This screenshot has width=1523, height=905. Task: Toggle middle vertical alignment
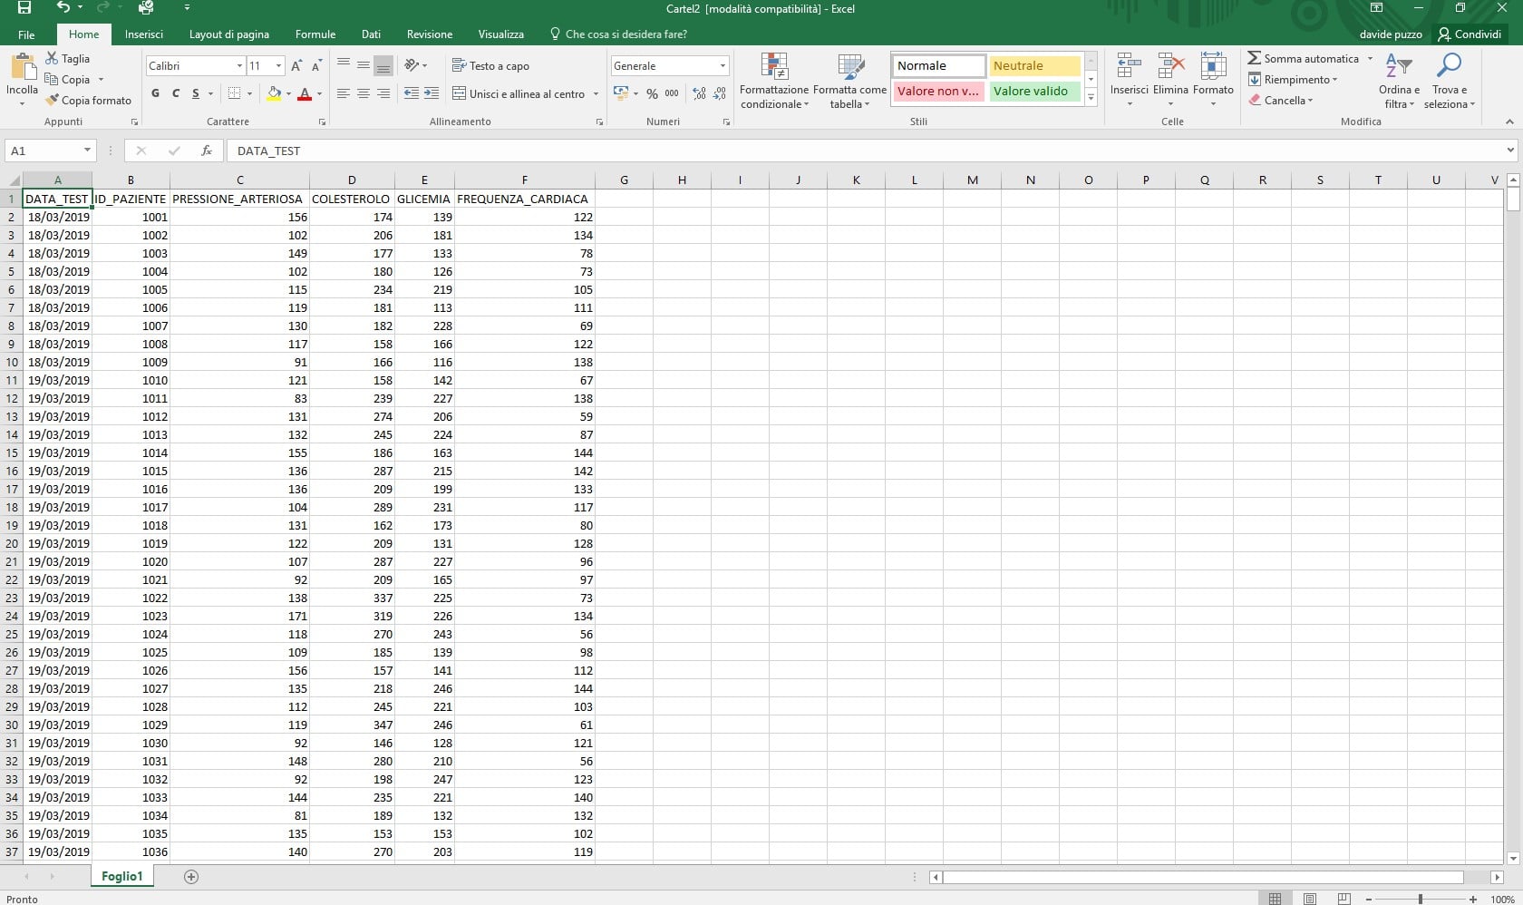click(364, 65)
